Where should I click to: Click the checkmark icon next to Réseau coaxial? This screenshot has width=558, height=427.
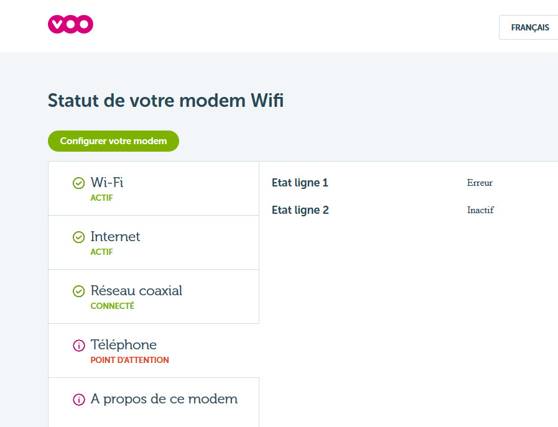(78, 291)
